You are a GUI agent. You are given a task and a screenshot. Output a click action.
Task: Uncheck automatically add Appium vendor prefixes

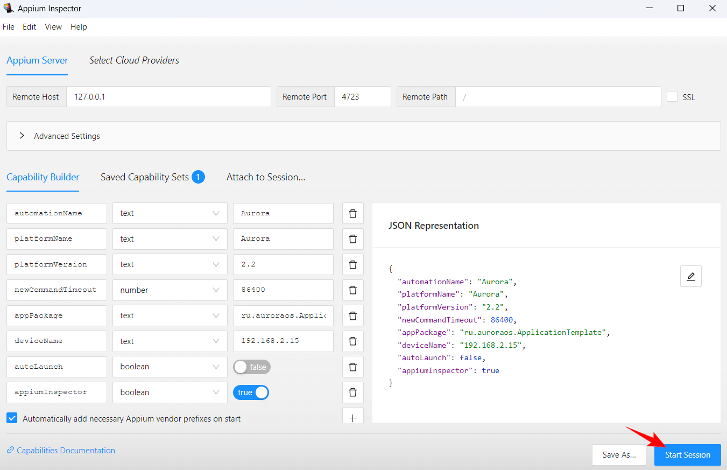[12, 418]
